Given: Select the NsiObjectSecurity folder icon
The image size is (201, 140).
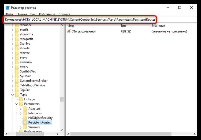Looking at the screenshot, I should pyautogui.click(x=25, y=118).
